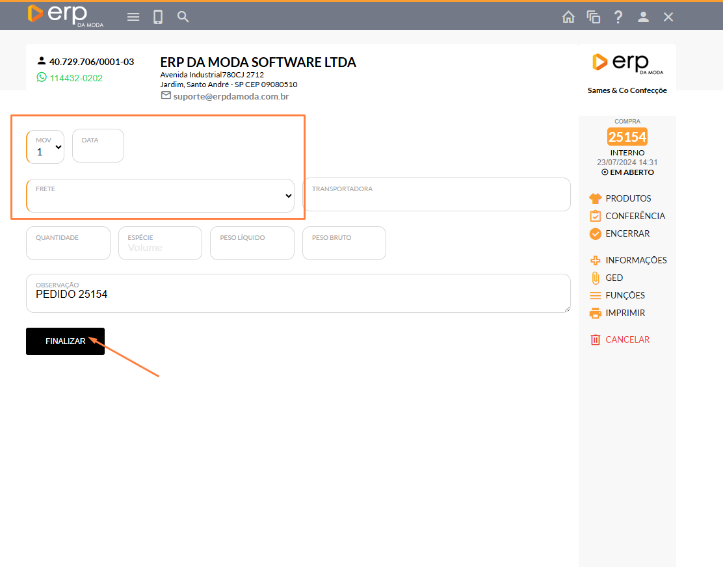Image resolution: width=723 pixels, height=567 pixels.
Task: Open GED attachments
Action: pos(614,278)
